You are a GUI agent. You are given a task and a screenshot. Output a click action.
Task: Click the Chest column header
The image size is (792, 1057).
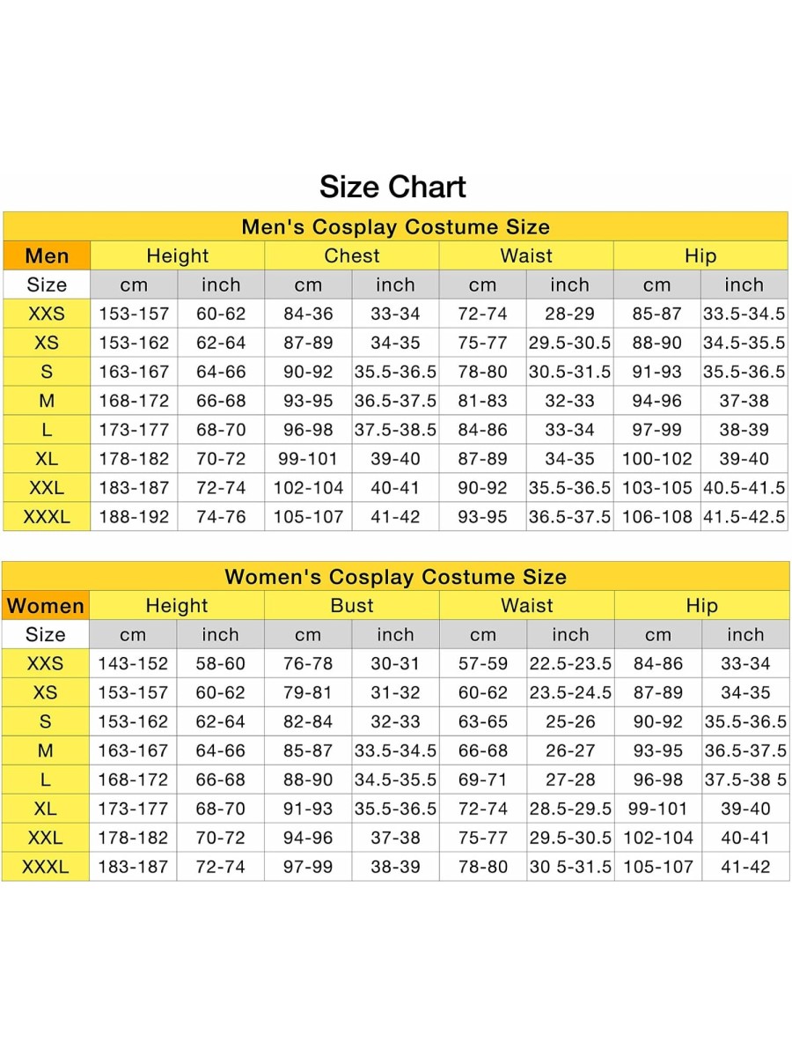(352, 256)
